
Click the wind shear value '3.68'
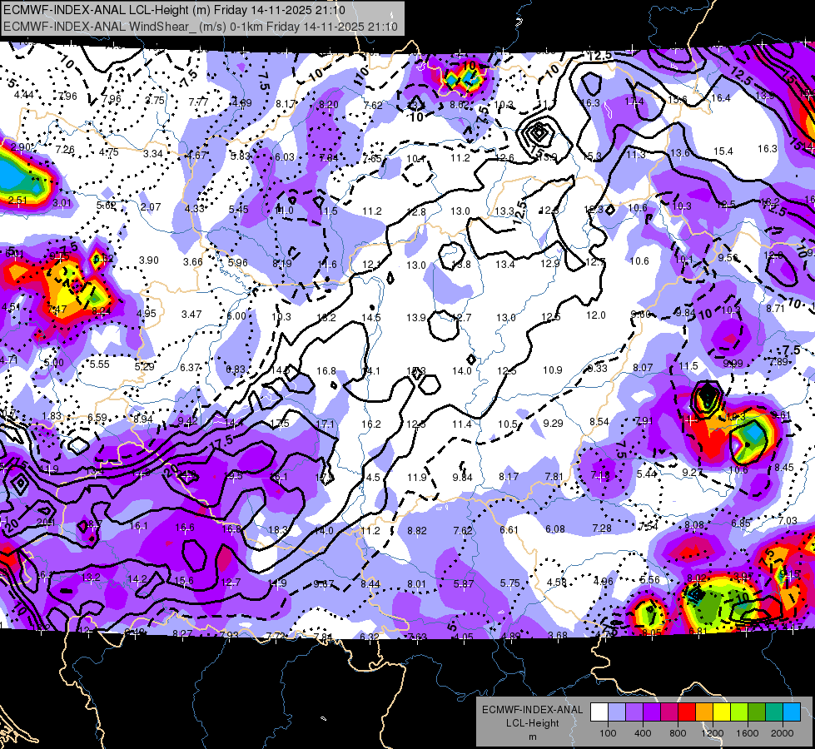click(558, 635)
